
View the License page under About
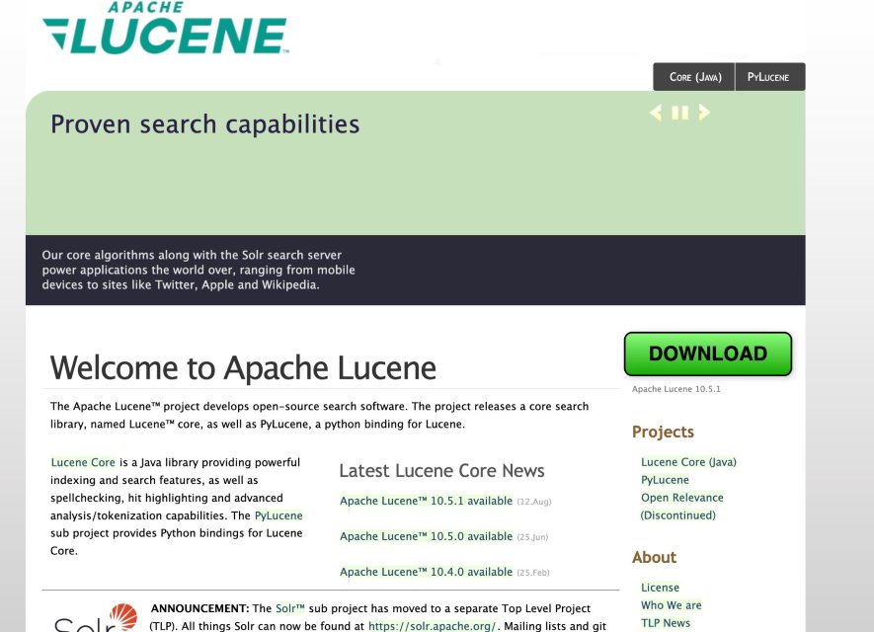(660, 588)
